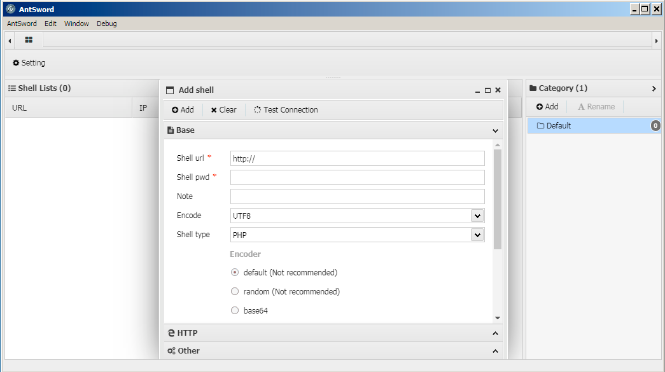Click the Shell url input field
665x372 pixels.
tap(358, 158)
